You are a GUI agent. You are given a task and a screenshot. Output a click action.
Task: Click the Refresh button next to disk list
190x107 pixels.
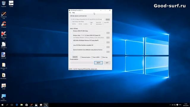point(107,19)
